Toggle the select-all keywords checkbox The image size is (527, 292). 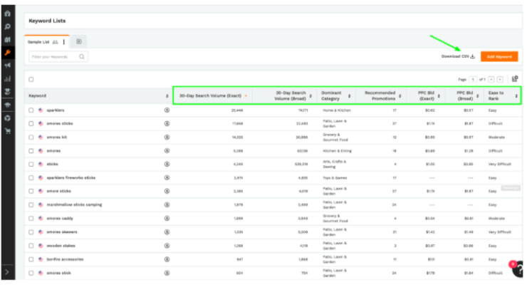31,79
